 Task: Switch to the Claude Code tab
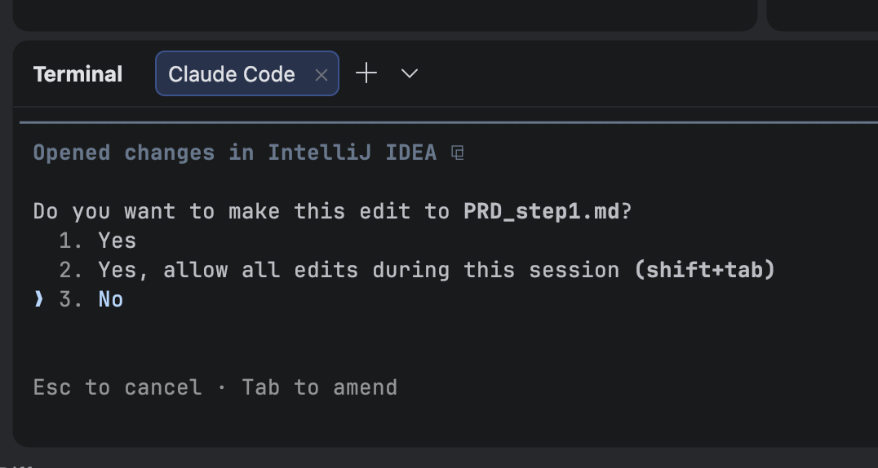231,74
